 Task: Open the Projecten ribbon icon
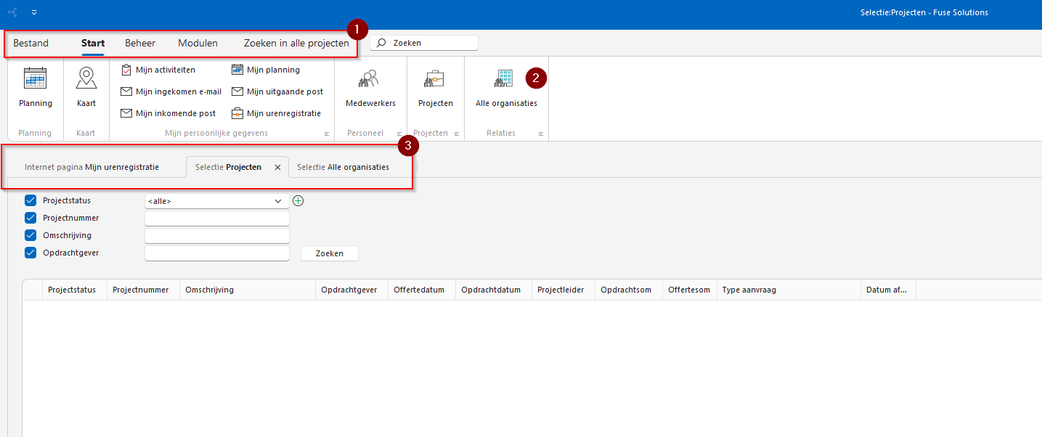point(436,78)
